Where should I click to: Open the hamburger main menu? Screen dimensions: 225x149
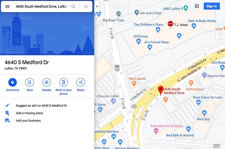click(7, 7)
